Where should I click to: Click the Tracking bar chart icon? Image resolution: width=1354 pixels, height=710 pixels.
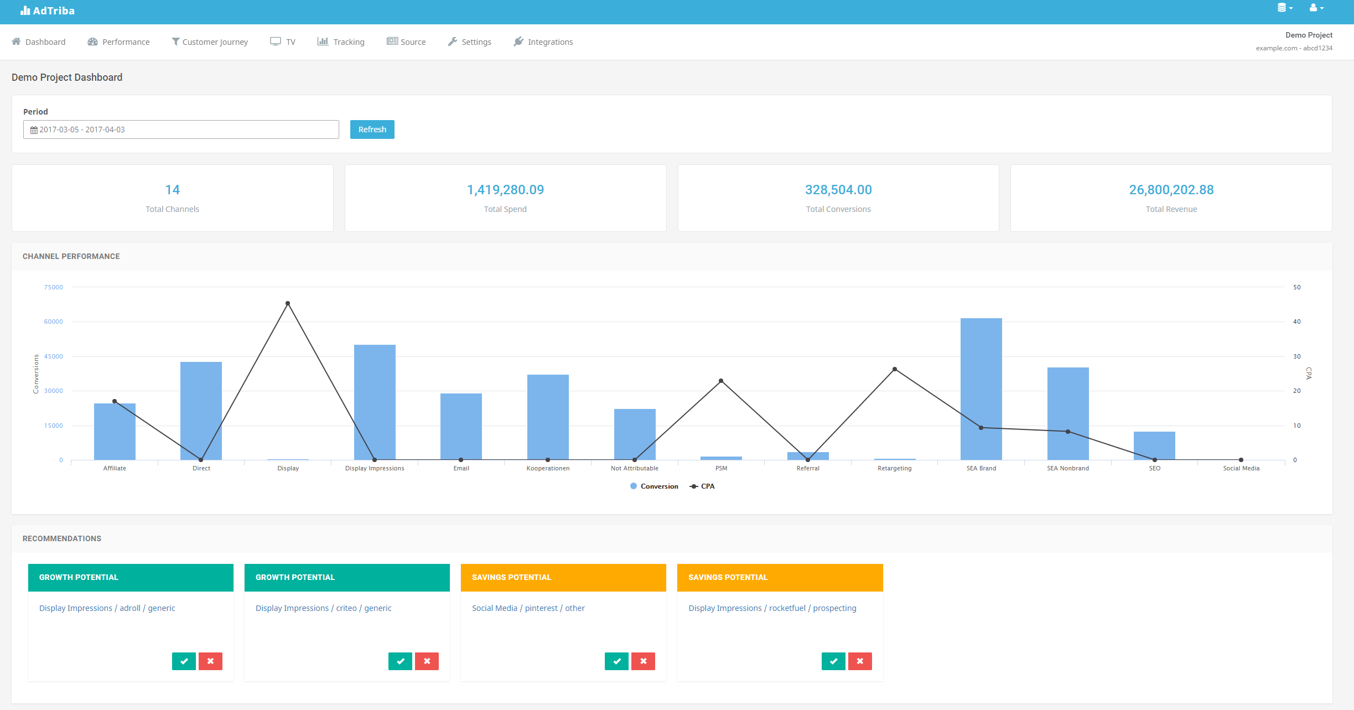[323, 42]
